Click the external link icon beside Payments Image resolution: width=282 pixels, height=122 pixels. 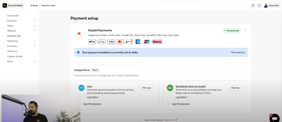[176, 120]
